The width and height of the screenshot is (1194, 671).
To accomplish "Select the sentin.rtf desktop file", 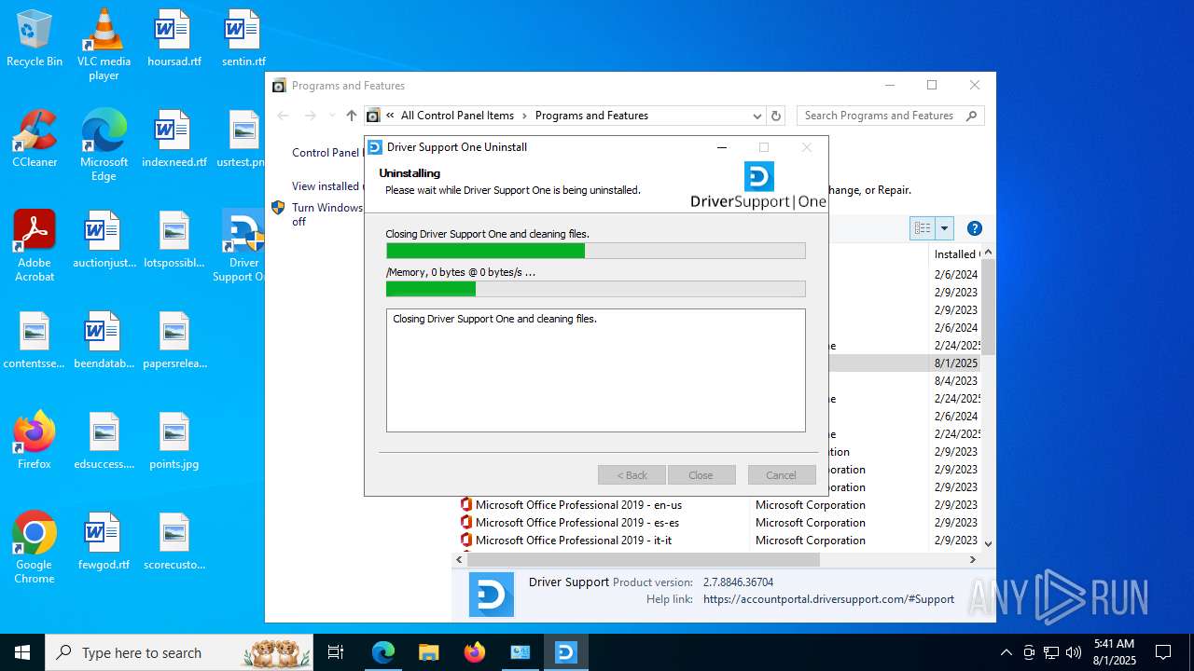I will (x=243, y=39).
